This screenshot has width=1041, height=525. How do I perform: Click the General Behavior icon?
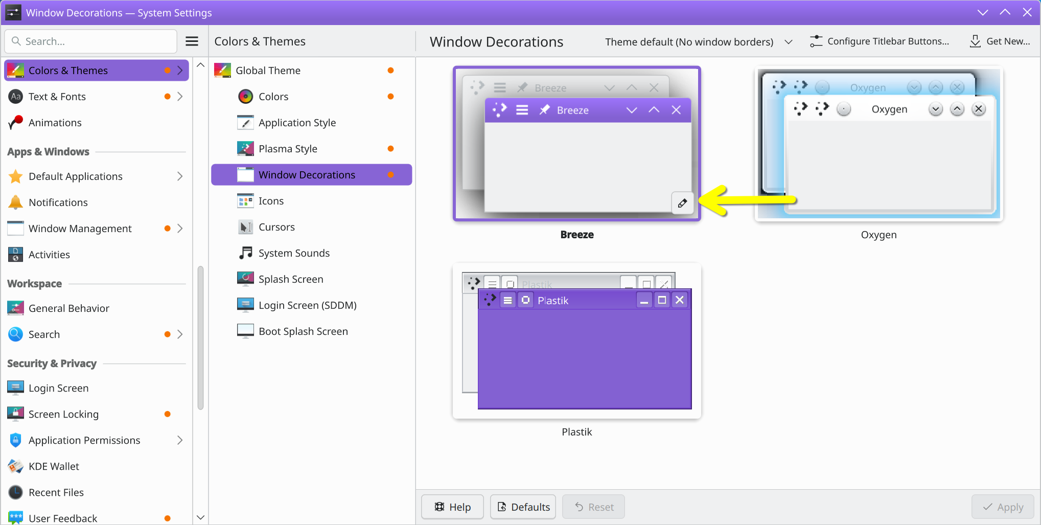click(x=16, y=308)
